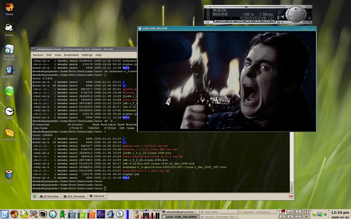Change subtitle channel with SUB arrows

[261, 14]
